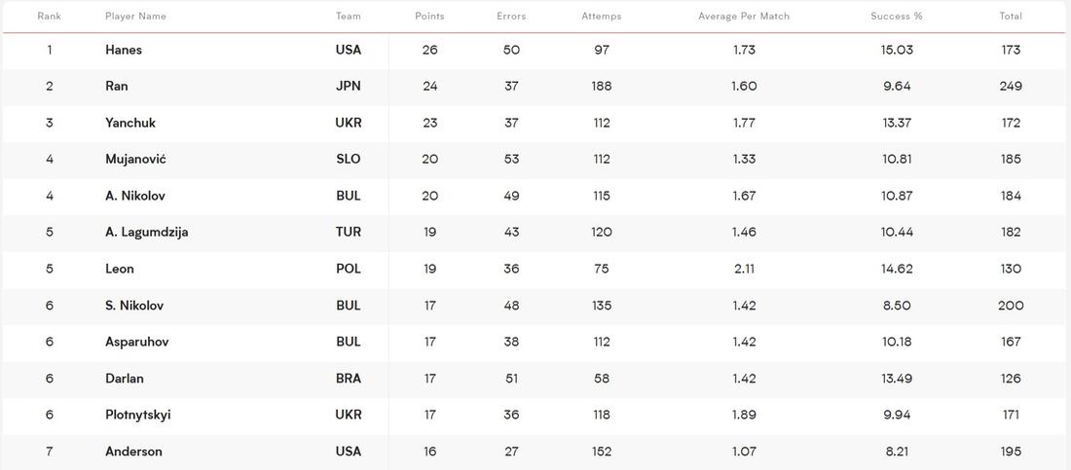Click the Errors column header
Image resolution: width=1071 pixels, height=470 pixels.
tap(511, 16)
